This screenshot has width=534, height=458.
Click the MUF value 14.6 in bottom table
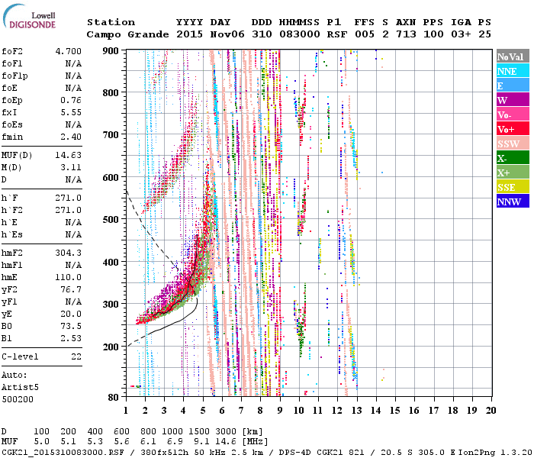point(226,442)
